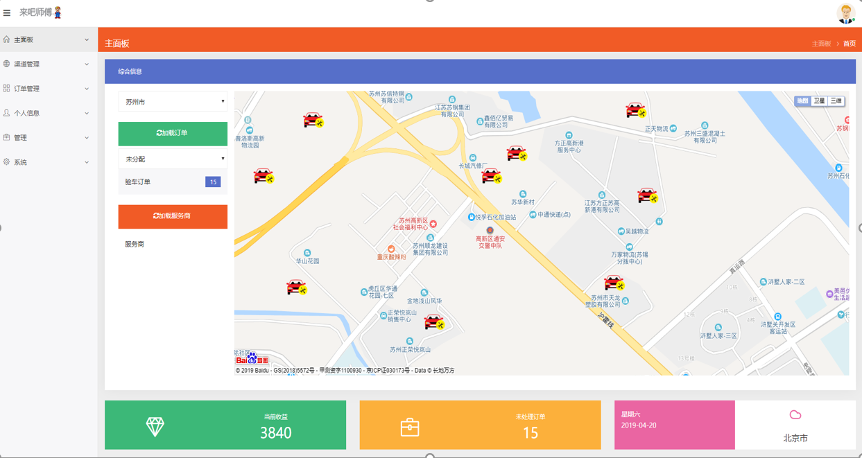Click the car marker near 华山花园
862x458 pixels.
point(297,287)
